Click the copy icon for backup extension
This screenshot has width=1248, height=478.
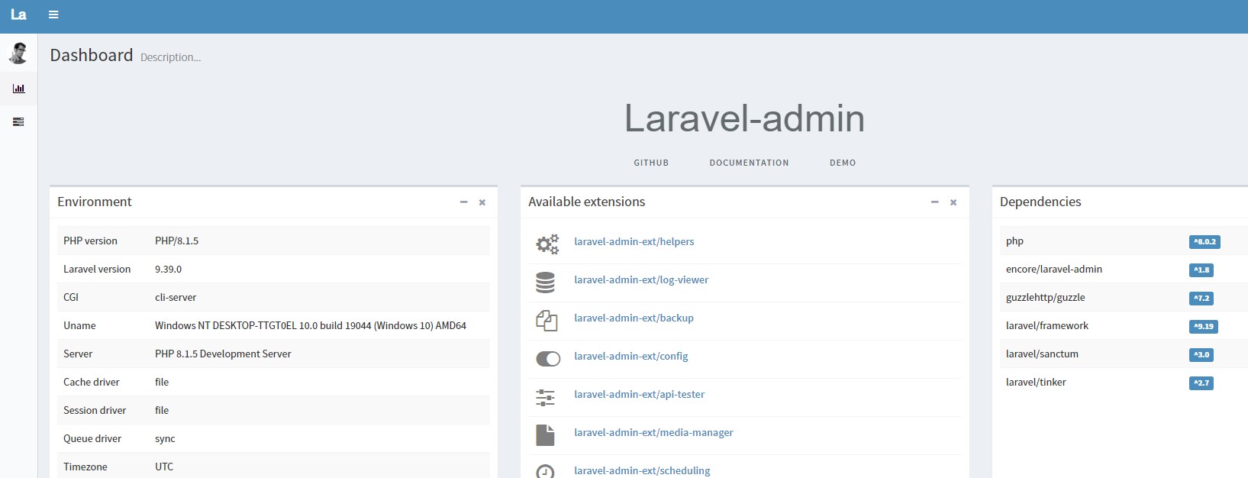click(x=547, y=321)
